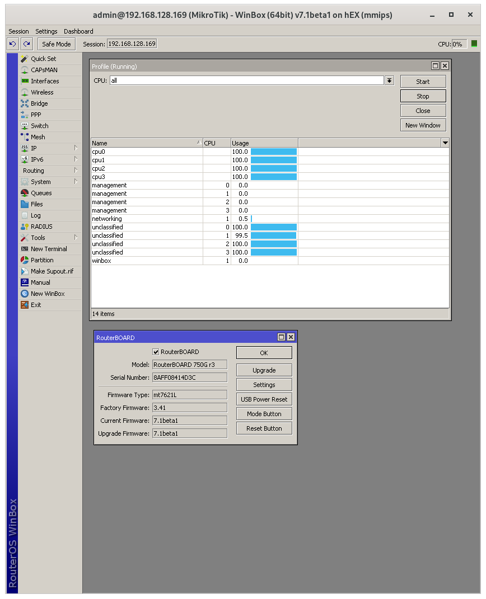
Task: Toggle the RouterBOARD checkbox
Action: pyautogui.click(x=156, y=352)
